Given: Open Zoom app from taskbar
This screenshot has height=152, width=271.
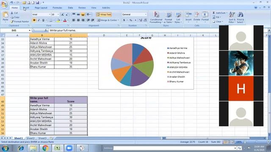Looking at the screenshot, I should [69, 148].
